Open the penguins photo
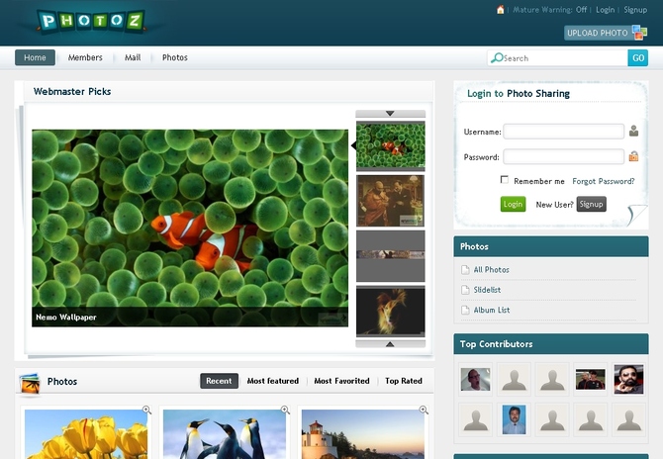The width and height of the screenshot is (663, 459). coord(225,434)
